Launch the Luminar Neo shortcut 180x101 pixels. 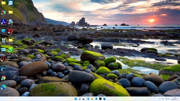[x=3, y=22]
